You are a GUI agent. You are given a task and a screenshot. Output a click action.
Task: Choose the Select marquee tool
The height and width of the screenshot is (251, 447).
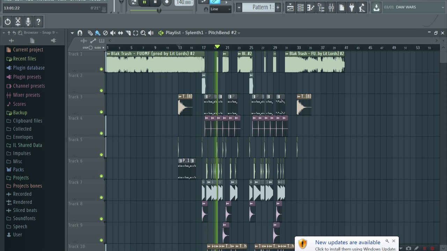[x=135, y=33]
